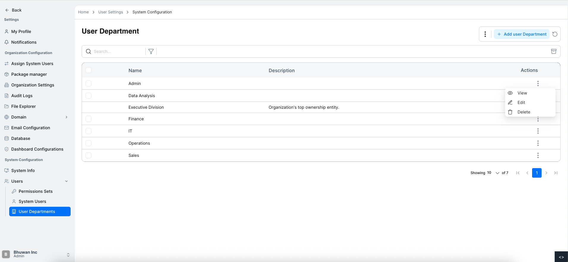Go to the last page arrow

tap(556, 173)
